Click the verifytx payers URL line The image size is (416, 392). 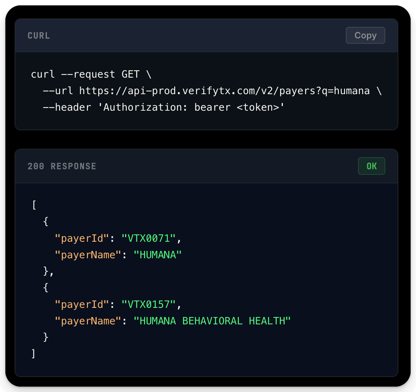(212, 91)
